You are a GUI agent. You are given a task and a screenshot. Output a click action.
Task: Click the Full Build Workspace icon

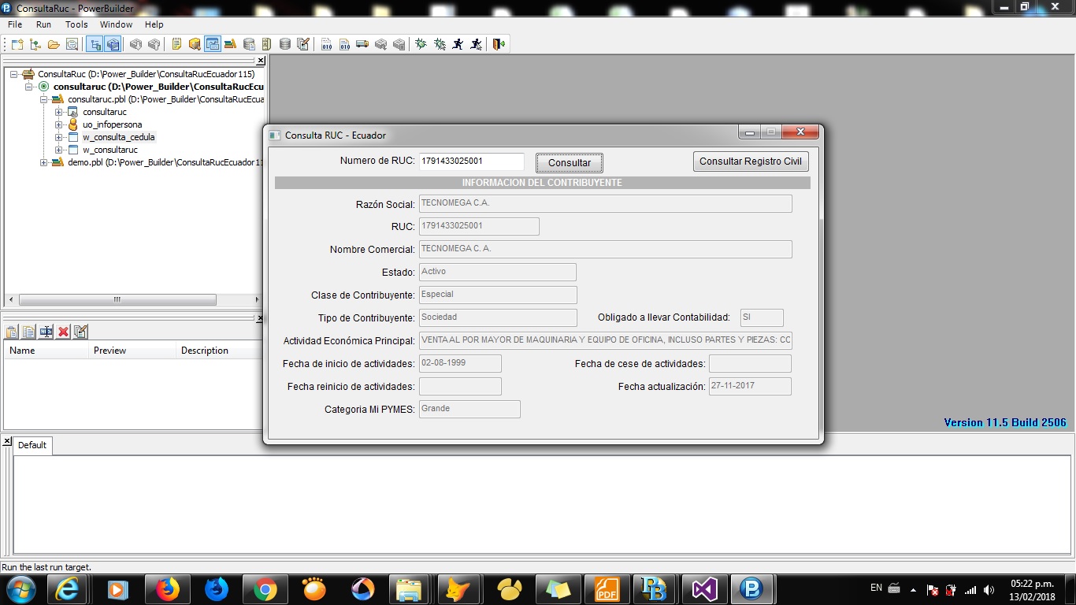(344, 44)
